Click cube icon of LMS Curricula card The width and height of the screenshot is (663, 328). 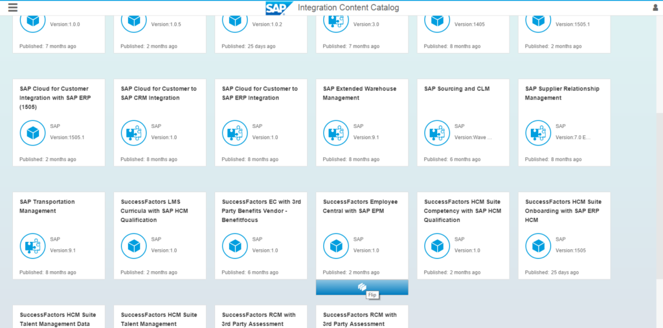pos(133,246)
